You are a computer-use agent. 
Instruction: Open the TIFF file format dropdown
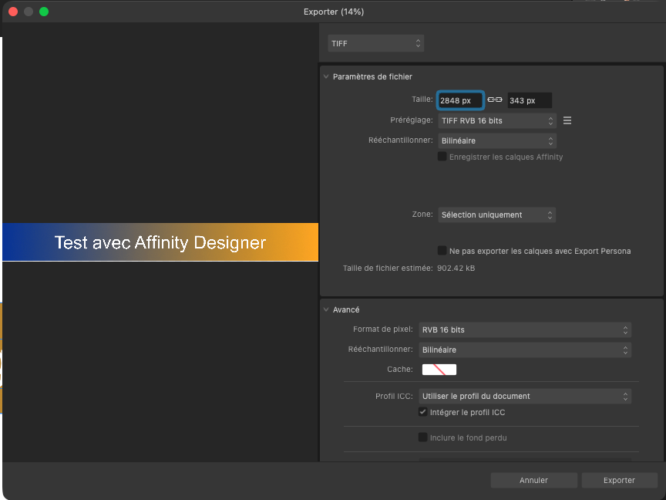[x=375, y=43]
